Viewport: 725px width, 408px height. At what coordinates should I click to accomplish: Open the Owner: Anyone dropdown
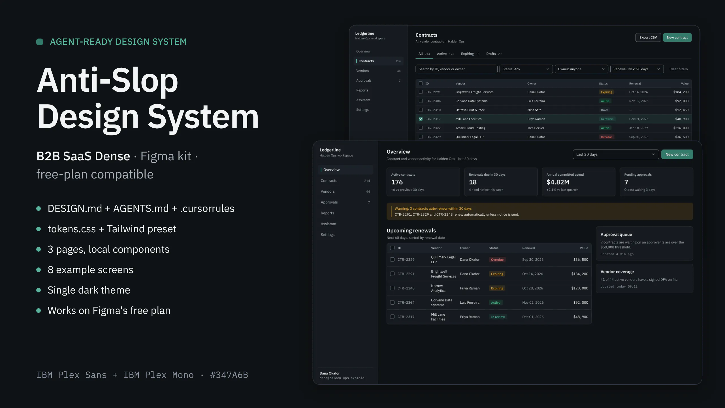pos(581,69)
